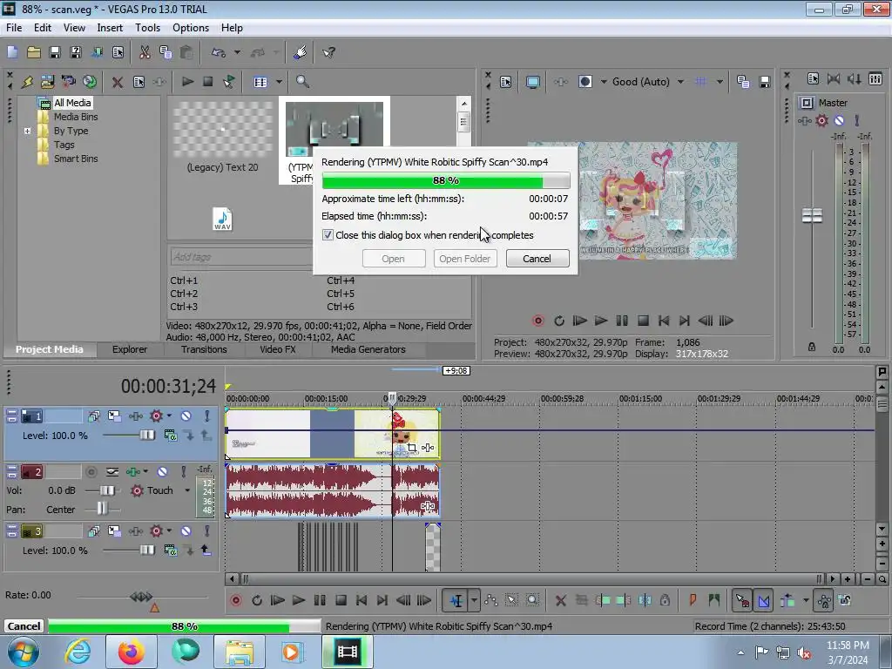Screen dimensions: 892x669
Task: Toggle Auto Ripple in timeline toolbar
Action: (787, 600)
